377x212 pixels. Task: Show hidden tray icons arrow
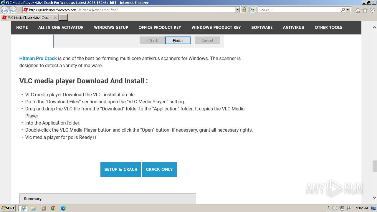(328, 208)
